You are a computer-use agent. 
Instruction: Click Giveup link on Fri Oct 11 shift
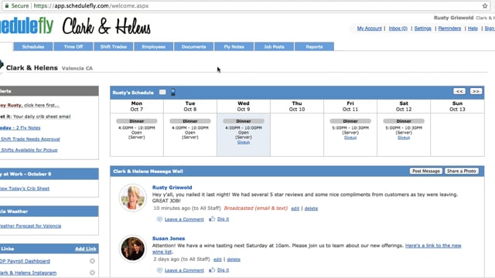[x=350, y=137]
